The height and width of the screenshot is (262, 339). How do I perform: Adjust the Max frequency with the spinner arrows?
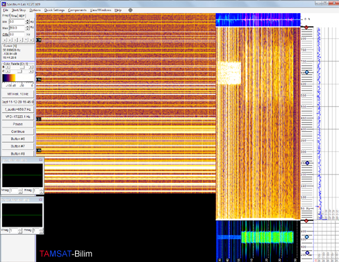(x=28, y=28)
